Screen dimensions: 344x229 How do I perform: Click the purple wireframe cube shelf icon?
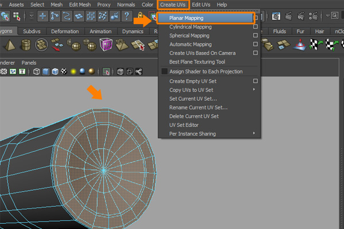pos(106,45)
